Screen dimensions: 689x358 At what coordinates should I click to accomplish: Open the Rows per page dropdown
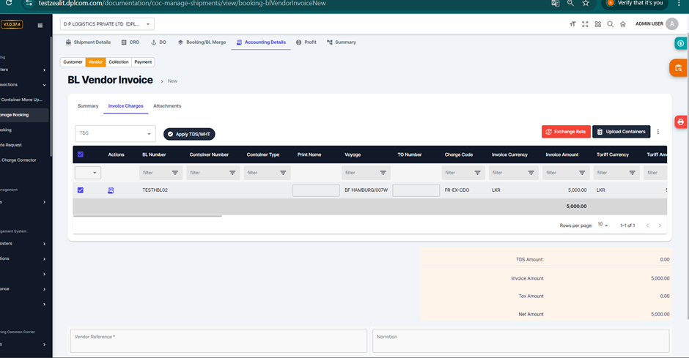click(602, 225)
